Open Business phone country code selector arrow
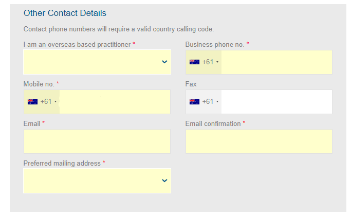351x216 pixels. [217, 62]
